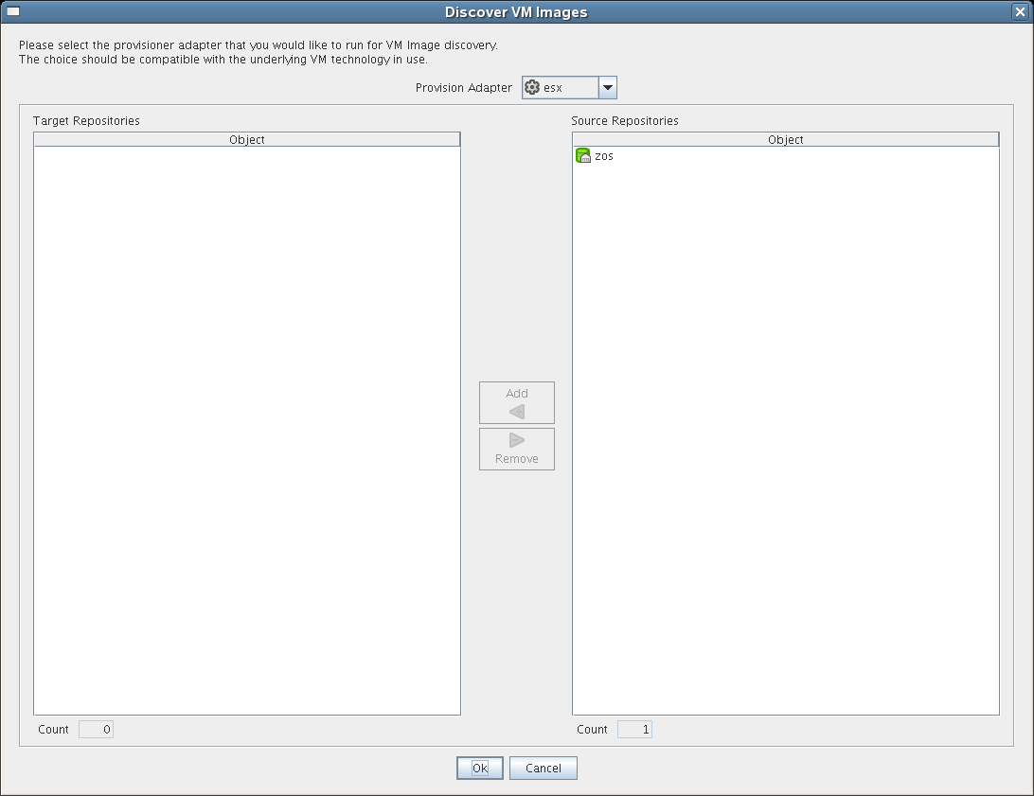Click the Target Repositories count field
This screenshot has width=1034, height=796.
click(96, 730)
